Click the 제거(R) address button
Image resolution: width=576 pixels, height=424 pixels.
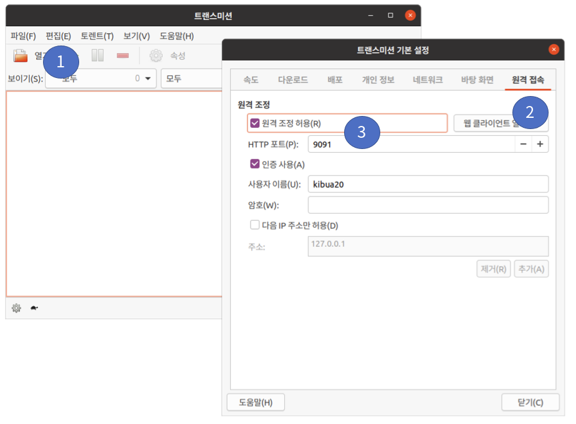point(493,269)
